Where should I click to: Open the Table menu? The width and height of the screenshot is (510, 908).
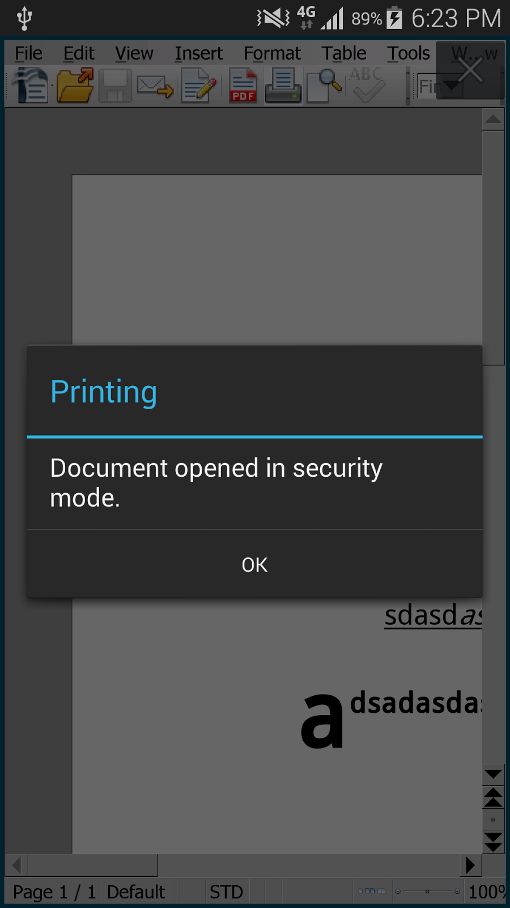344,53
